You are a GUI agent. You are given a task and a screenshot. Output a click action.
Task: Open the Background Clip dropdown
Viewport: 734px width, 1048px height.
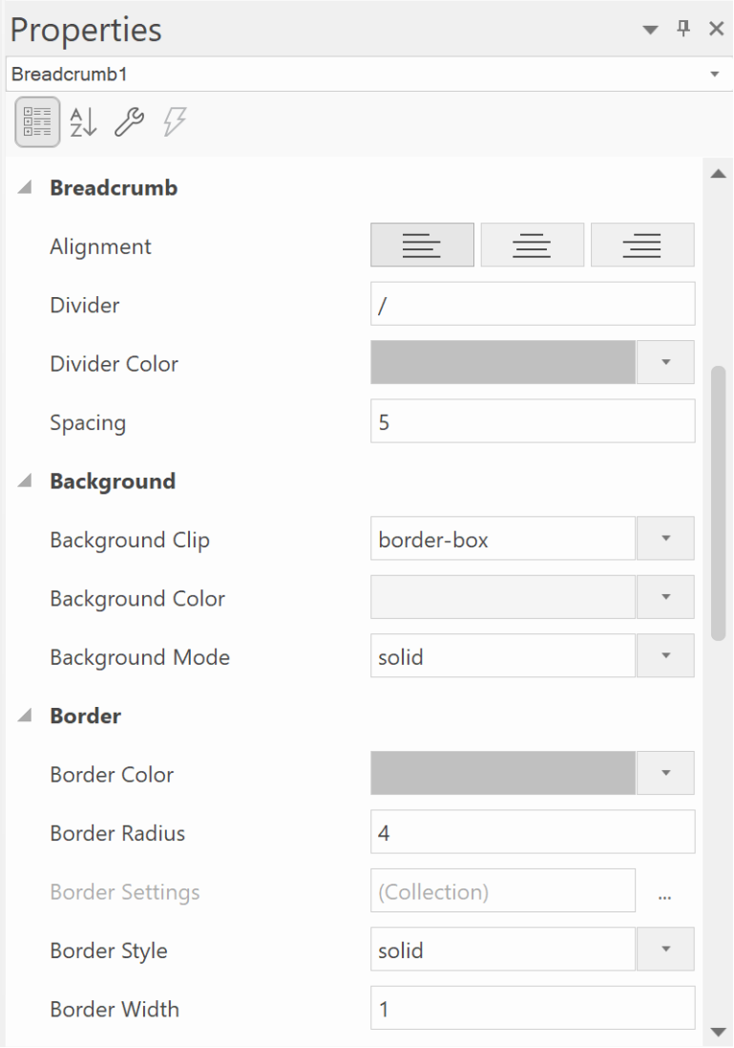click(x=666, y=538)
